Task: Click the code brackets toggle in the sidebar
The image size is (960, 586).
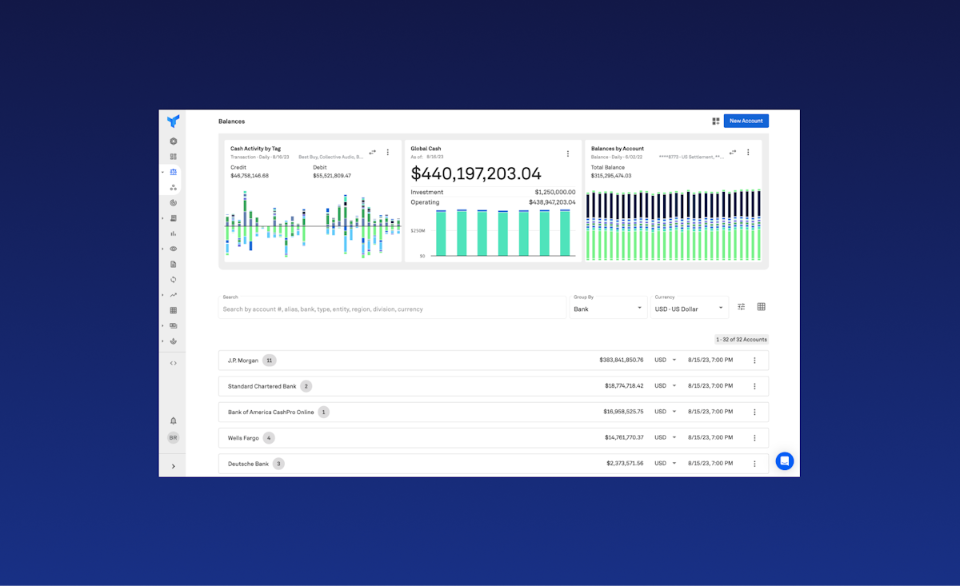Action: click(172, 363)
